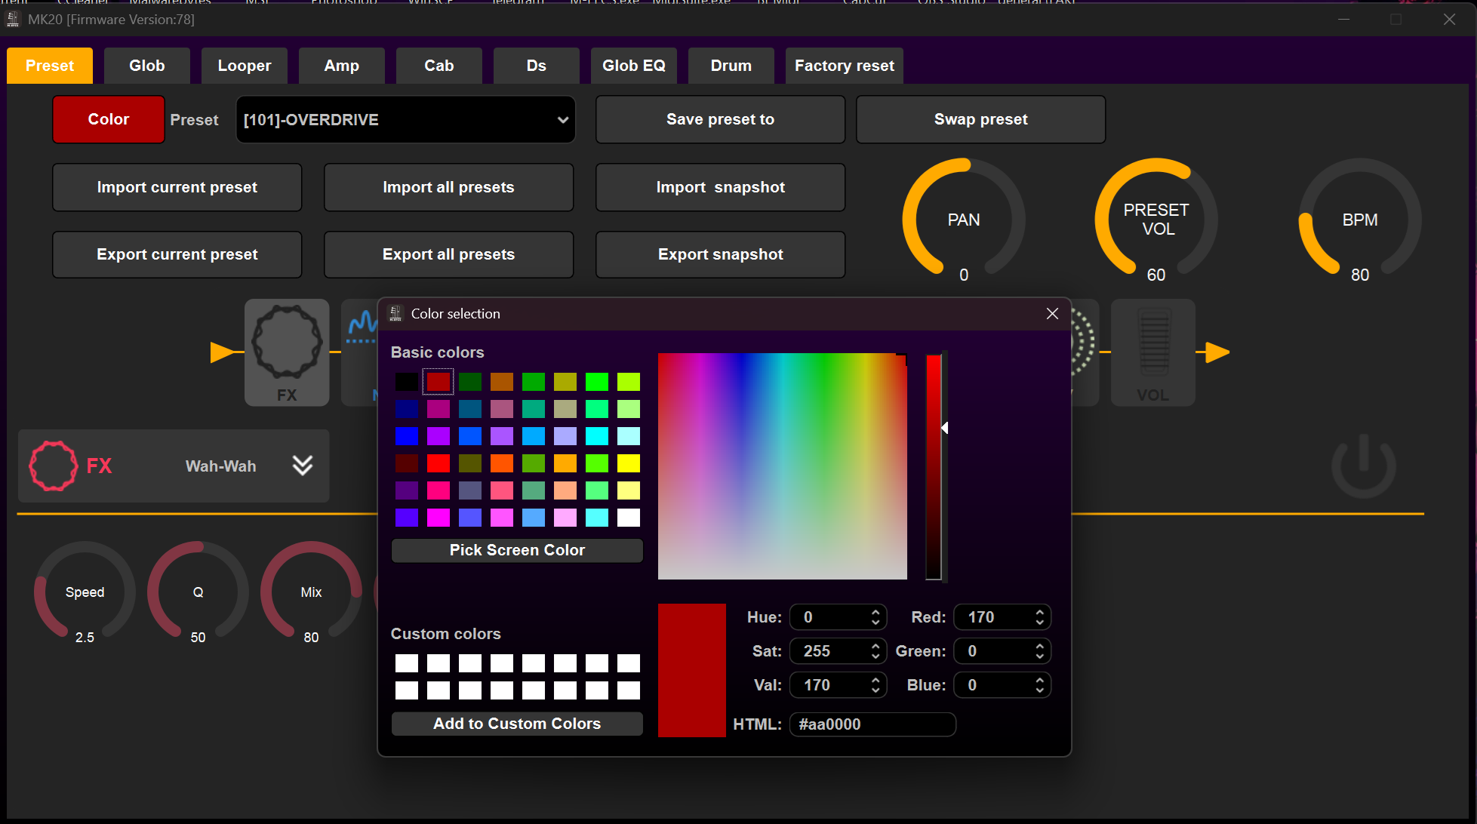Click the signal chain output arrow
The image size is (1477, 824).
click(1216, 352)
